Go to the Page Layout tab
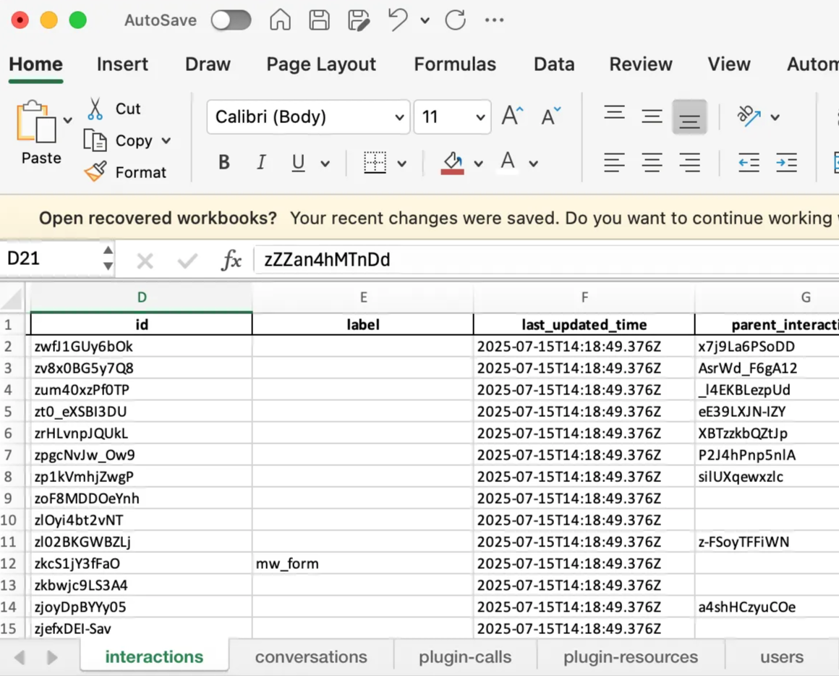Image resolution: width=839 pixels, height=676 pixels. click(321, 64)
